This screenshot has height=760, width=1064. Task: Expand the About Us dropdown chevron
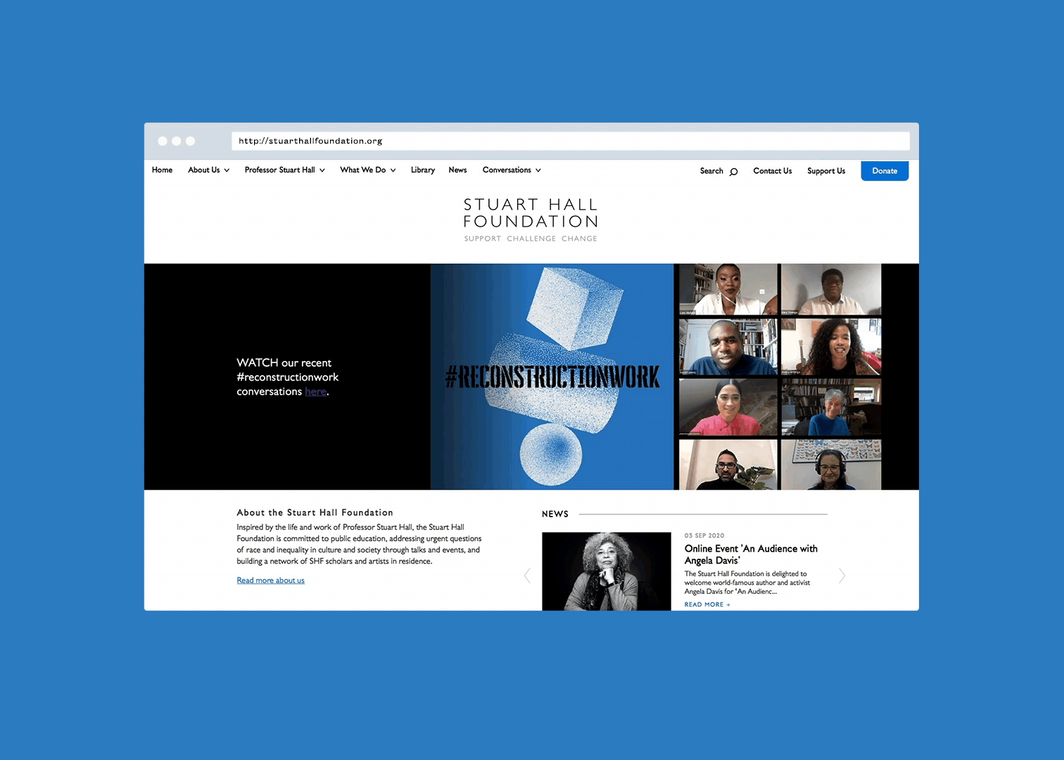tap(227, 170)
